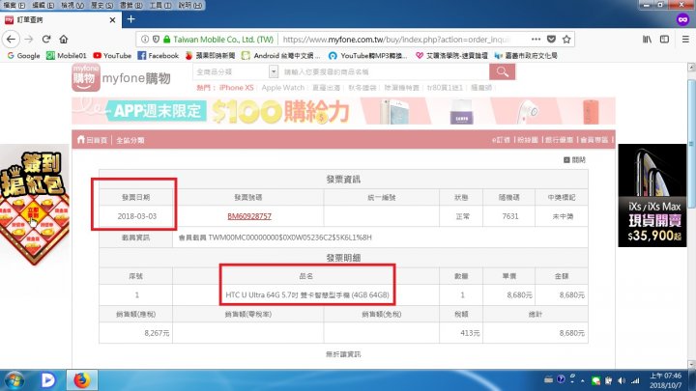Close the invoice detail via close link

pos(574,160)
